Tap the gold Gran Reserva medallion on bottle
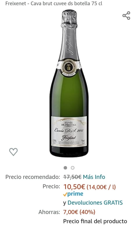The width and height of the screenshot is (138, 228). 69,67
